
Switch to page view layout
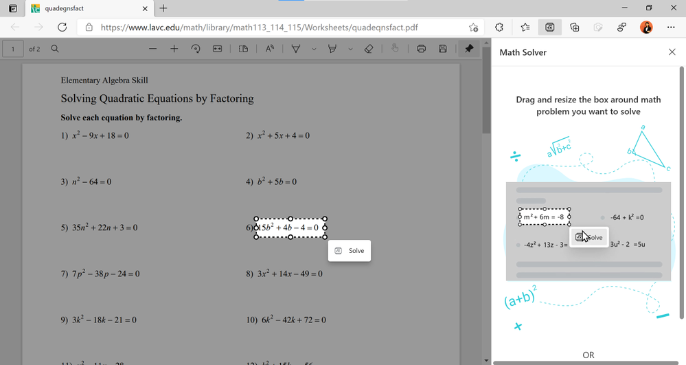click(243, 49)
